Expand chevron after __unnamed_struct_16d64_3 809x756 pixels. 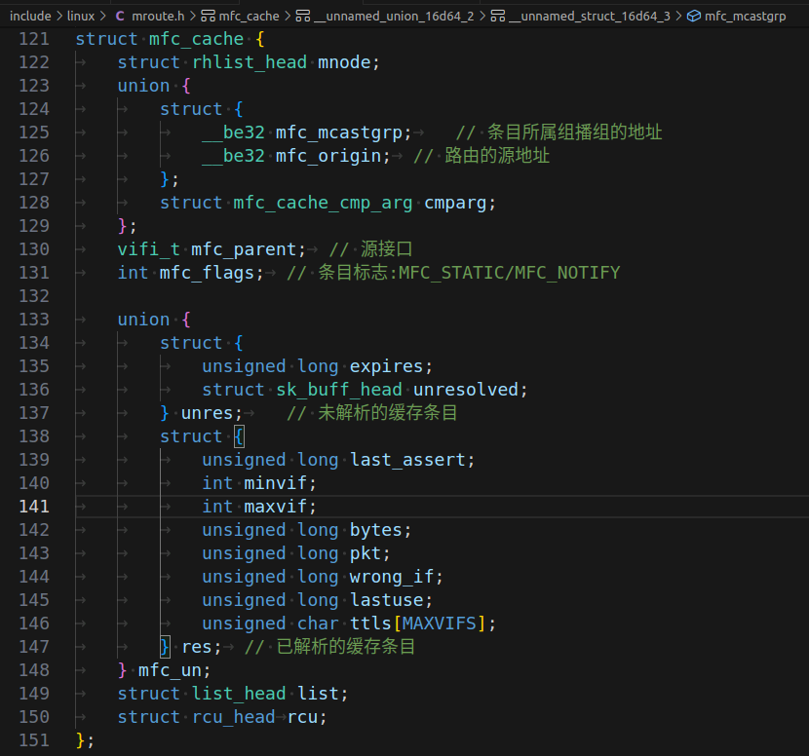678,16
